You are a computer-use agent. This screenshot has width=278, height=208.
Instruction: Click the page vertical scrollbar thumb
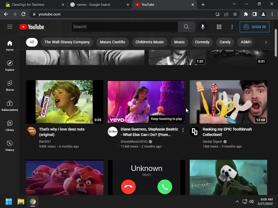tap(276, 43)
